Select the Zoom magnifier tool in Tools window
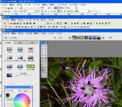The image size is (122, 107). [x=46, y=52]
